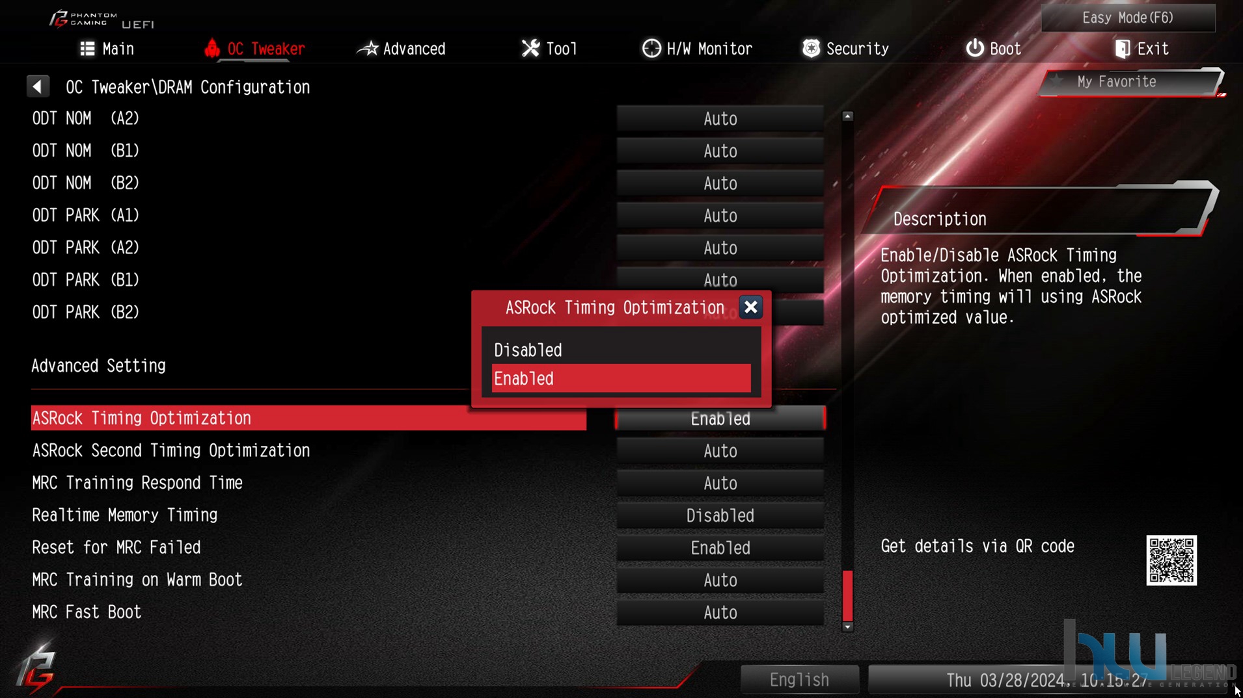This screenshot has width=1243, height=698.
Task: Open MRC Fast Boot Auto dropdown
Action: click(720, 613)
